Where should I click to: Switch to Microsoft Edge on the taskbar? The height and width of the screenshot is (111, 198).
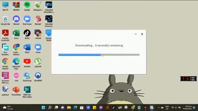(75, 108)
